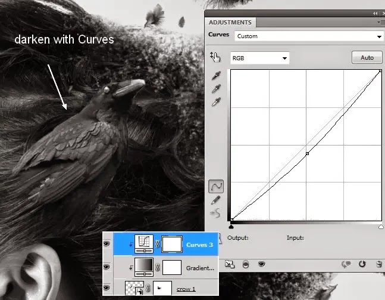385x300 pixels.
Task: Select the Gradient layer mask thumbnail
Action: pos(172,267)
